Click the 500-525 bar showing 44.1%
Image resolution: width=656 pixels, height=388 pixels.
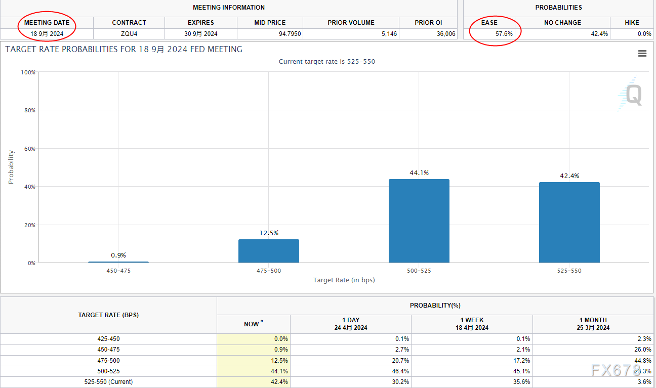(x=419, y=221)
